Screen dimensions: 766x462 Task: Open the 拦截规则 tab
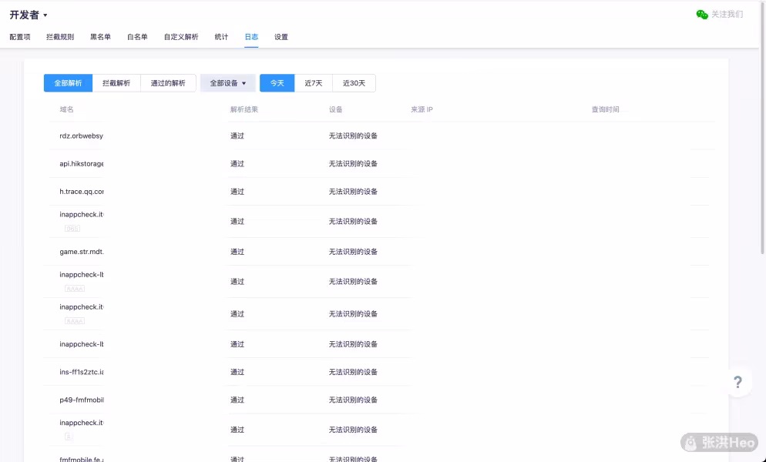[60, 37]
